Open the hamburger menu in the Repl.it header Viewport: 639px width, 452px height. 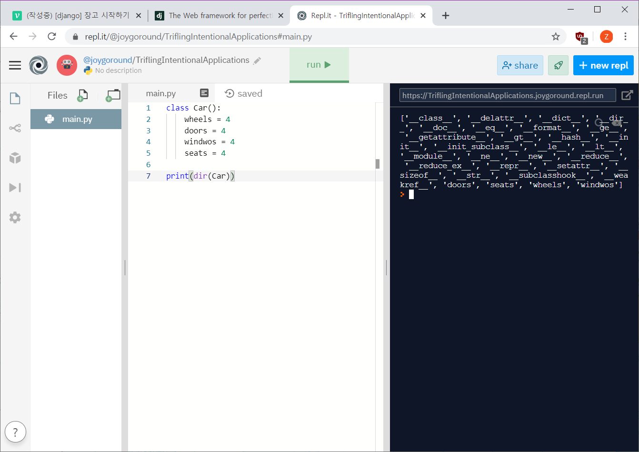(15, 65)
